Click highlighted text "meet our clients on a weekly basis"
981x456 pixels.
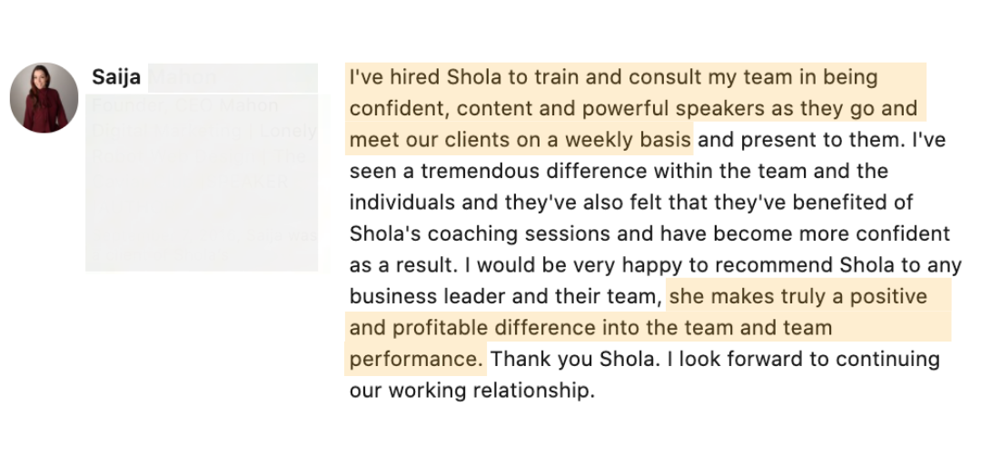[x=520, y=141]
